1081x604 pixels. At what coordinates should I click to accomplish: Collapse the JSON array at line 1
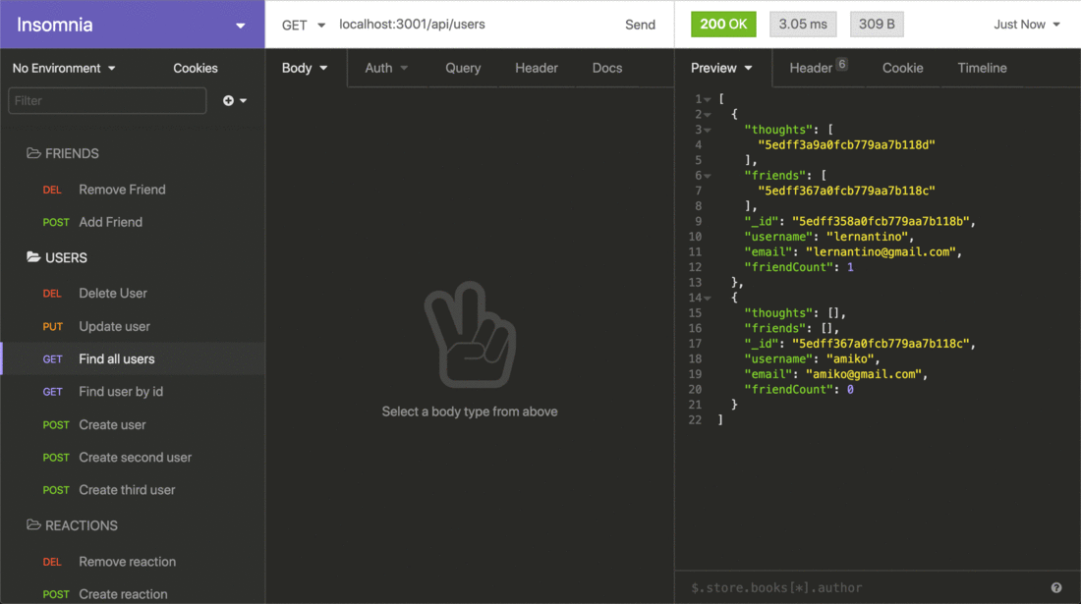(x=708, y=100)
